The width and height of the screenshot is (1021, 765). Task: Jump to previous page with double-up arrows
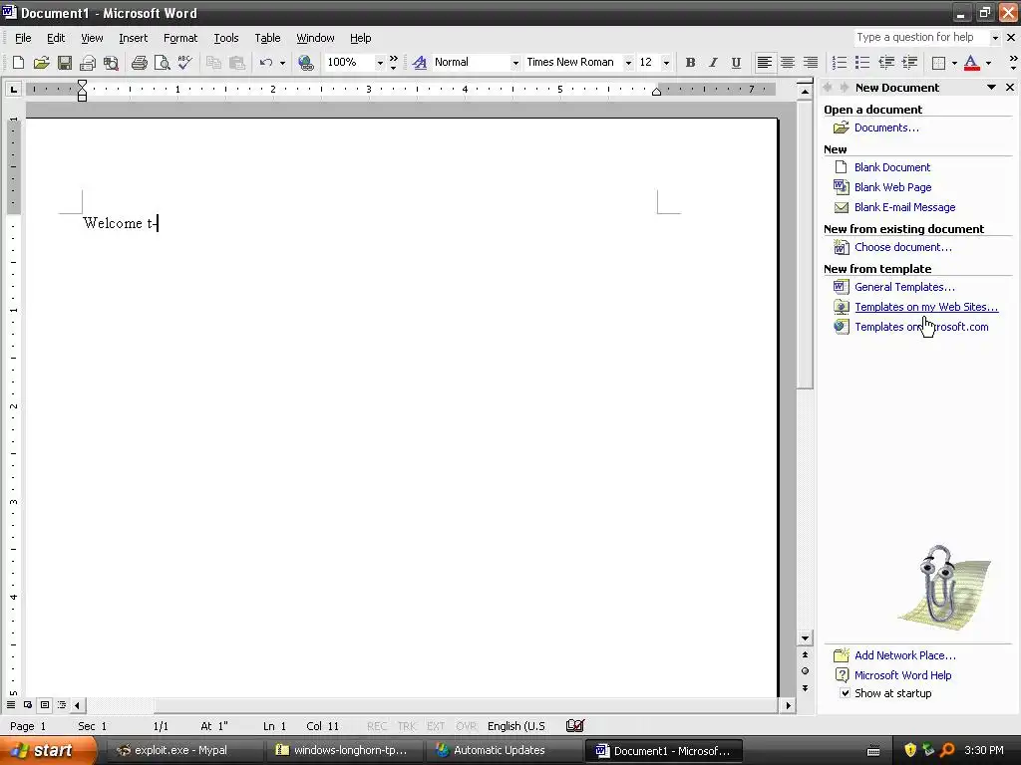pos(805,654)
